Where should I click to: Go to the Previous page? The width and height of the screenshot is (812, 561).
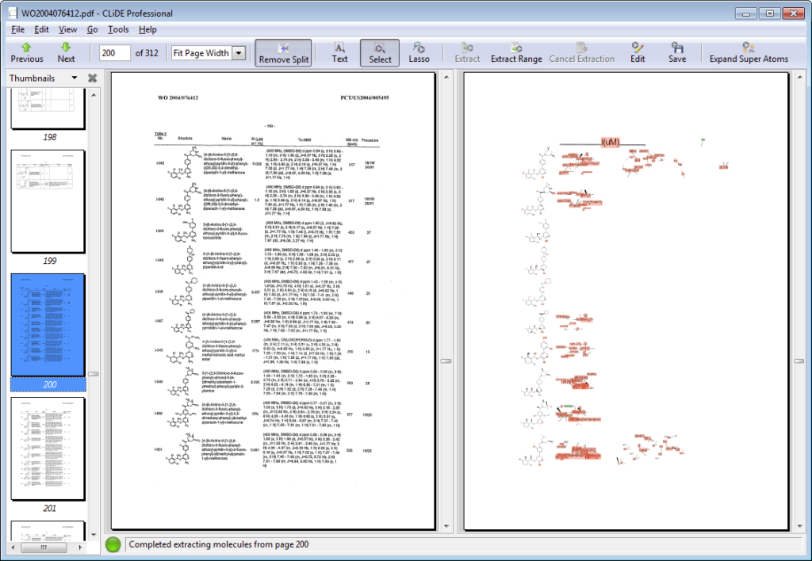[x=27, y=52]
